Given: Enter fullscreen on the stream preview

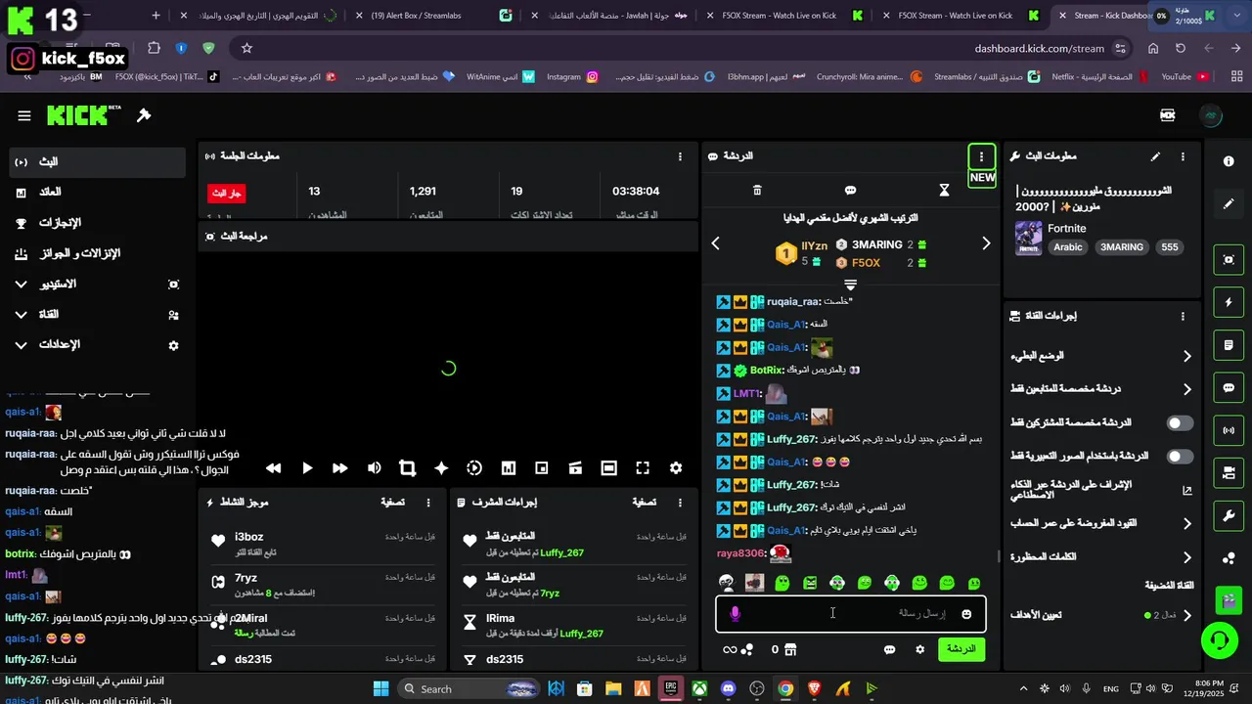Looking at the screenshot, I should (x=643, y=468).
